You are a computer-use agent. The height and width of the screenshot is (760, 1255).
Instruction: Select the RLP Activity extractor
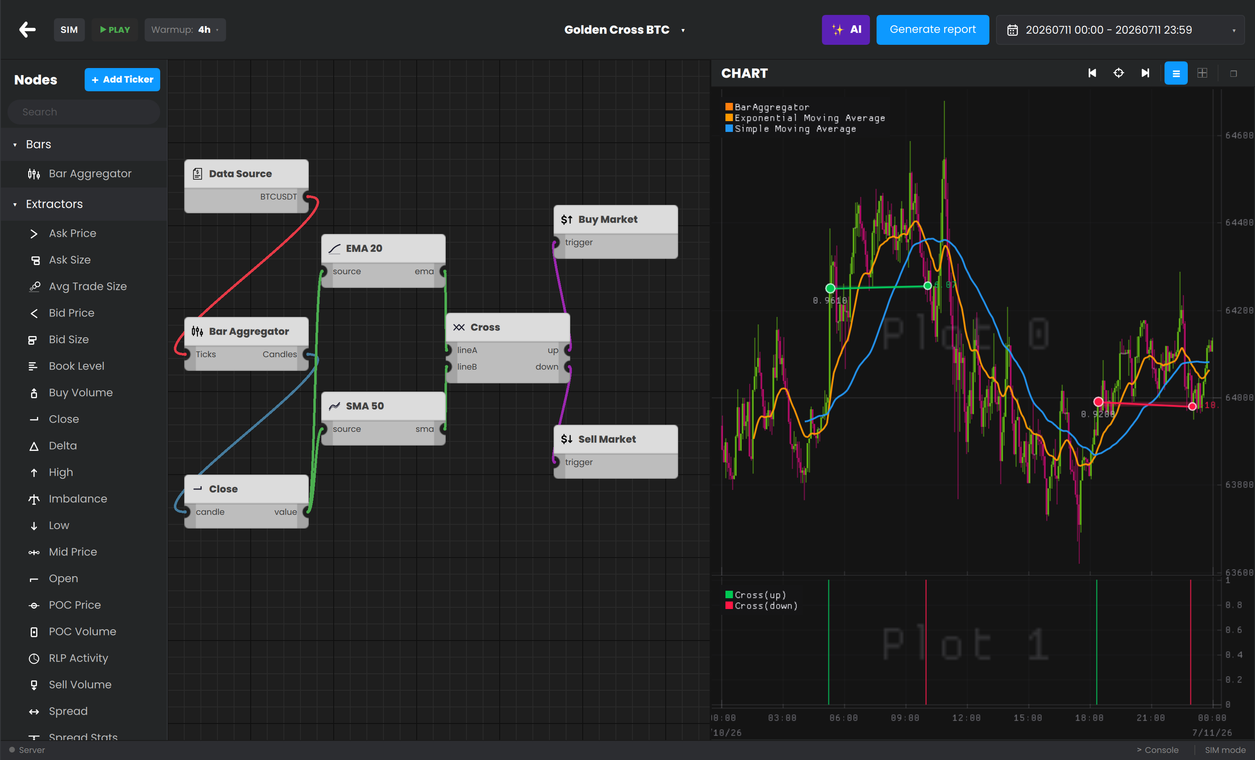83,658
